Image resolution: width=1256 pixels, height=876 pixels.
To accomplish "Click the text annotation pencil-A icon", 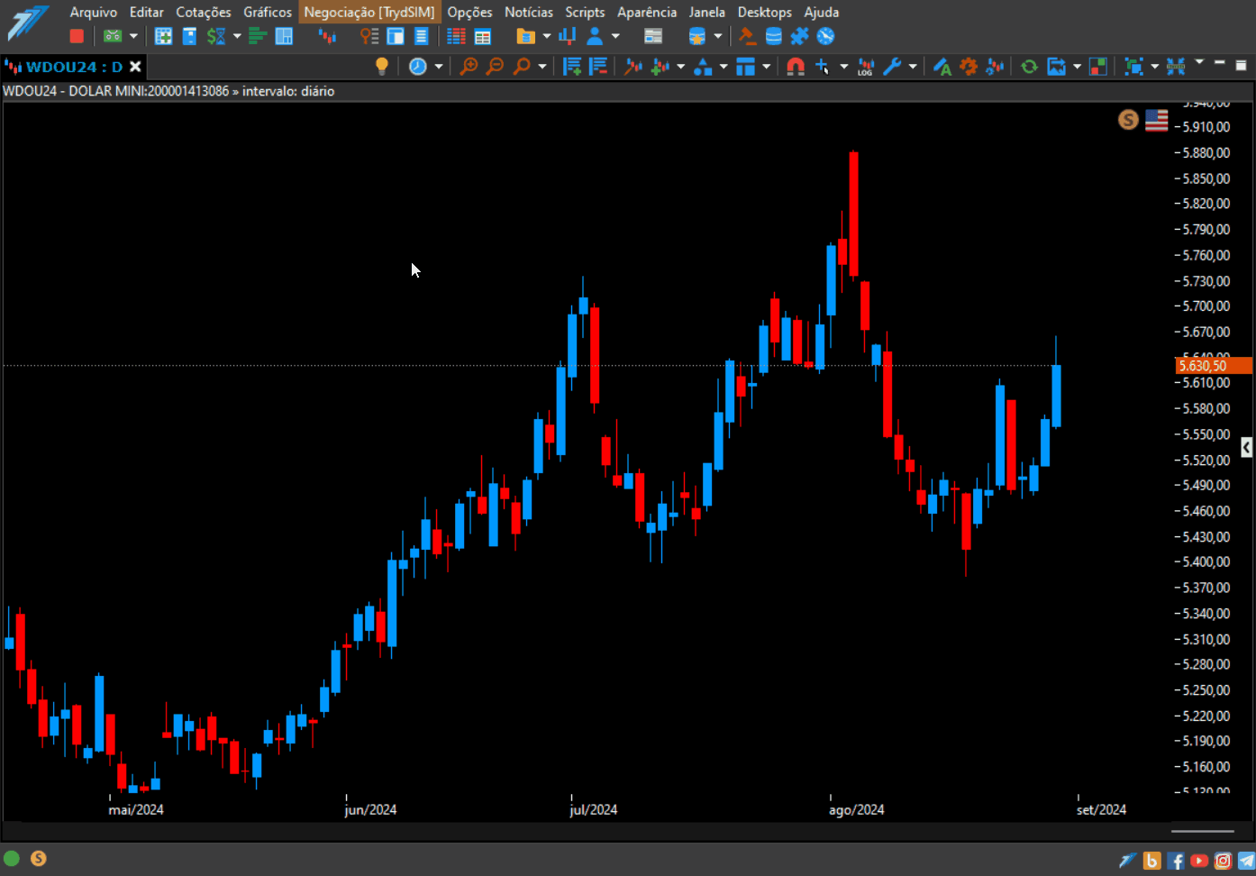I will click(x=942, y=66).
